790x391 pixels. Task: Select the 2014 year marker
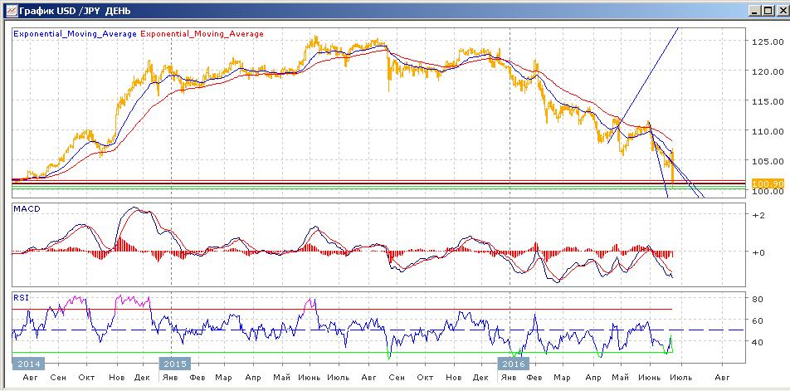27,364
